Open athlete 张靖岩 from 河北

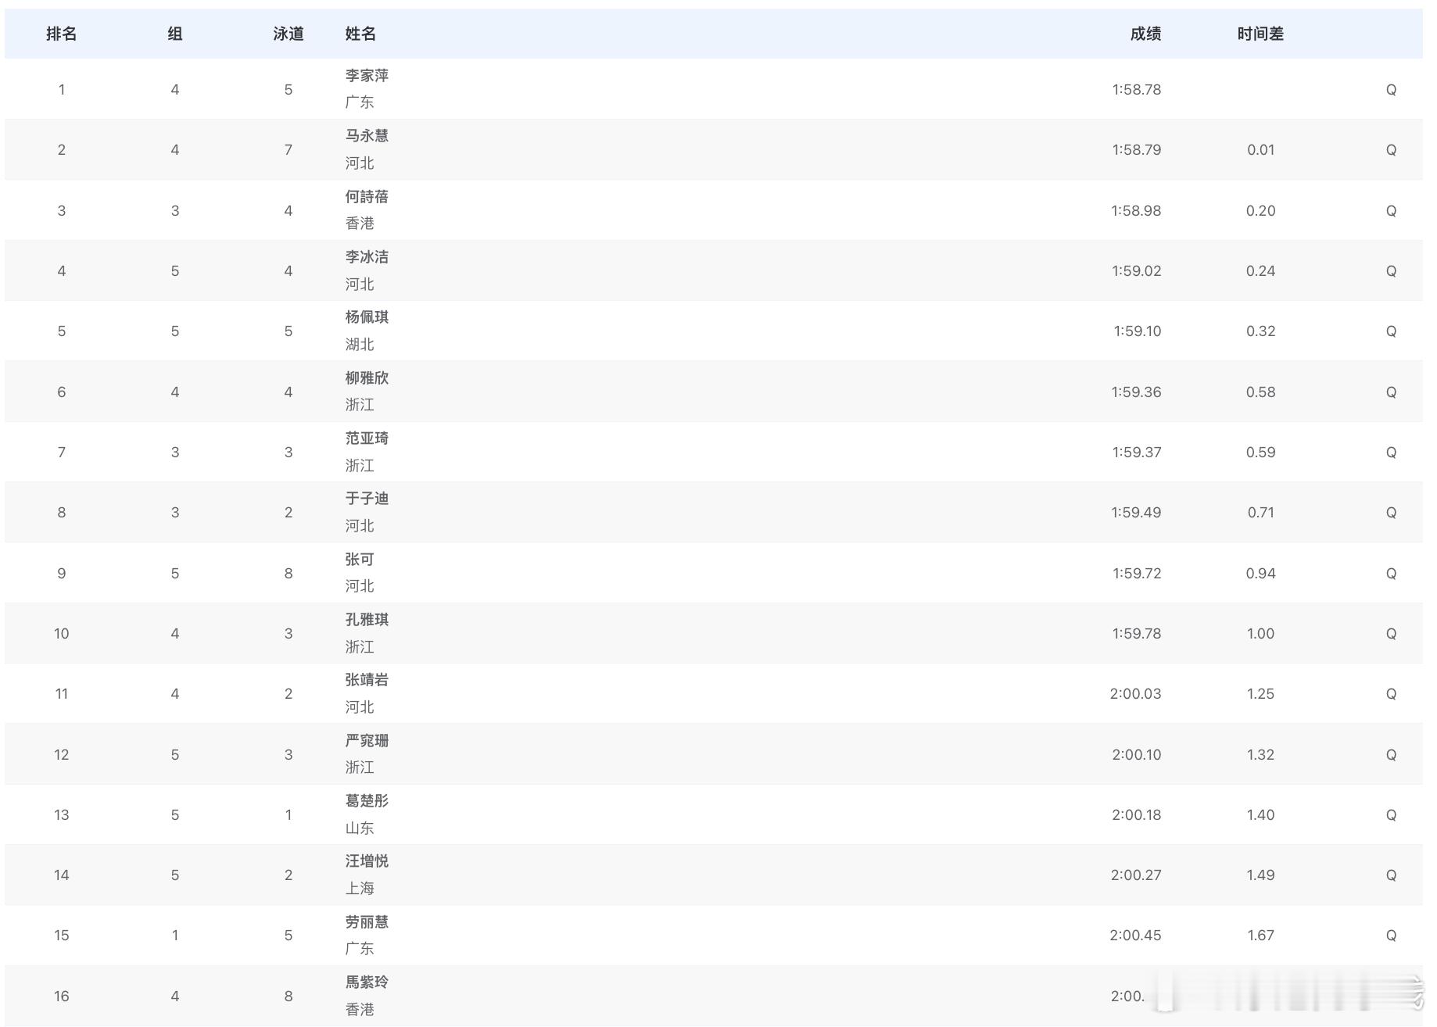[x=367, y=680]
